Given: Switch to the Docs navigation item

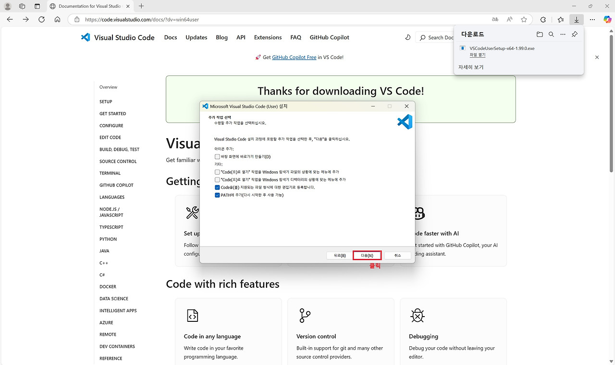Looking at the screenshot, I should 171,37.
